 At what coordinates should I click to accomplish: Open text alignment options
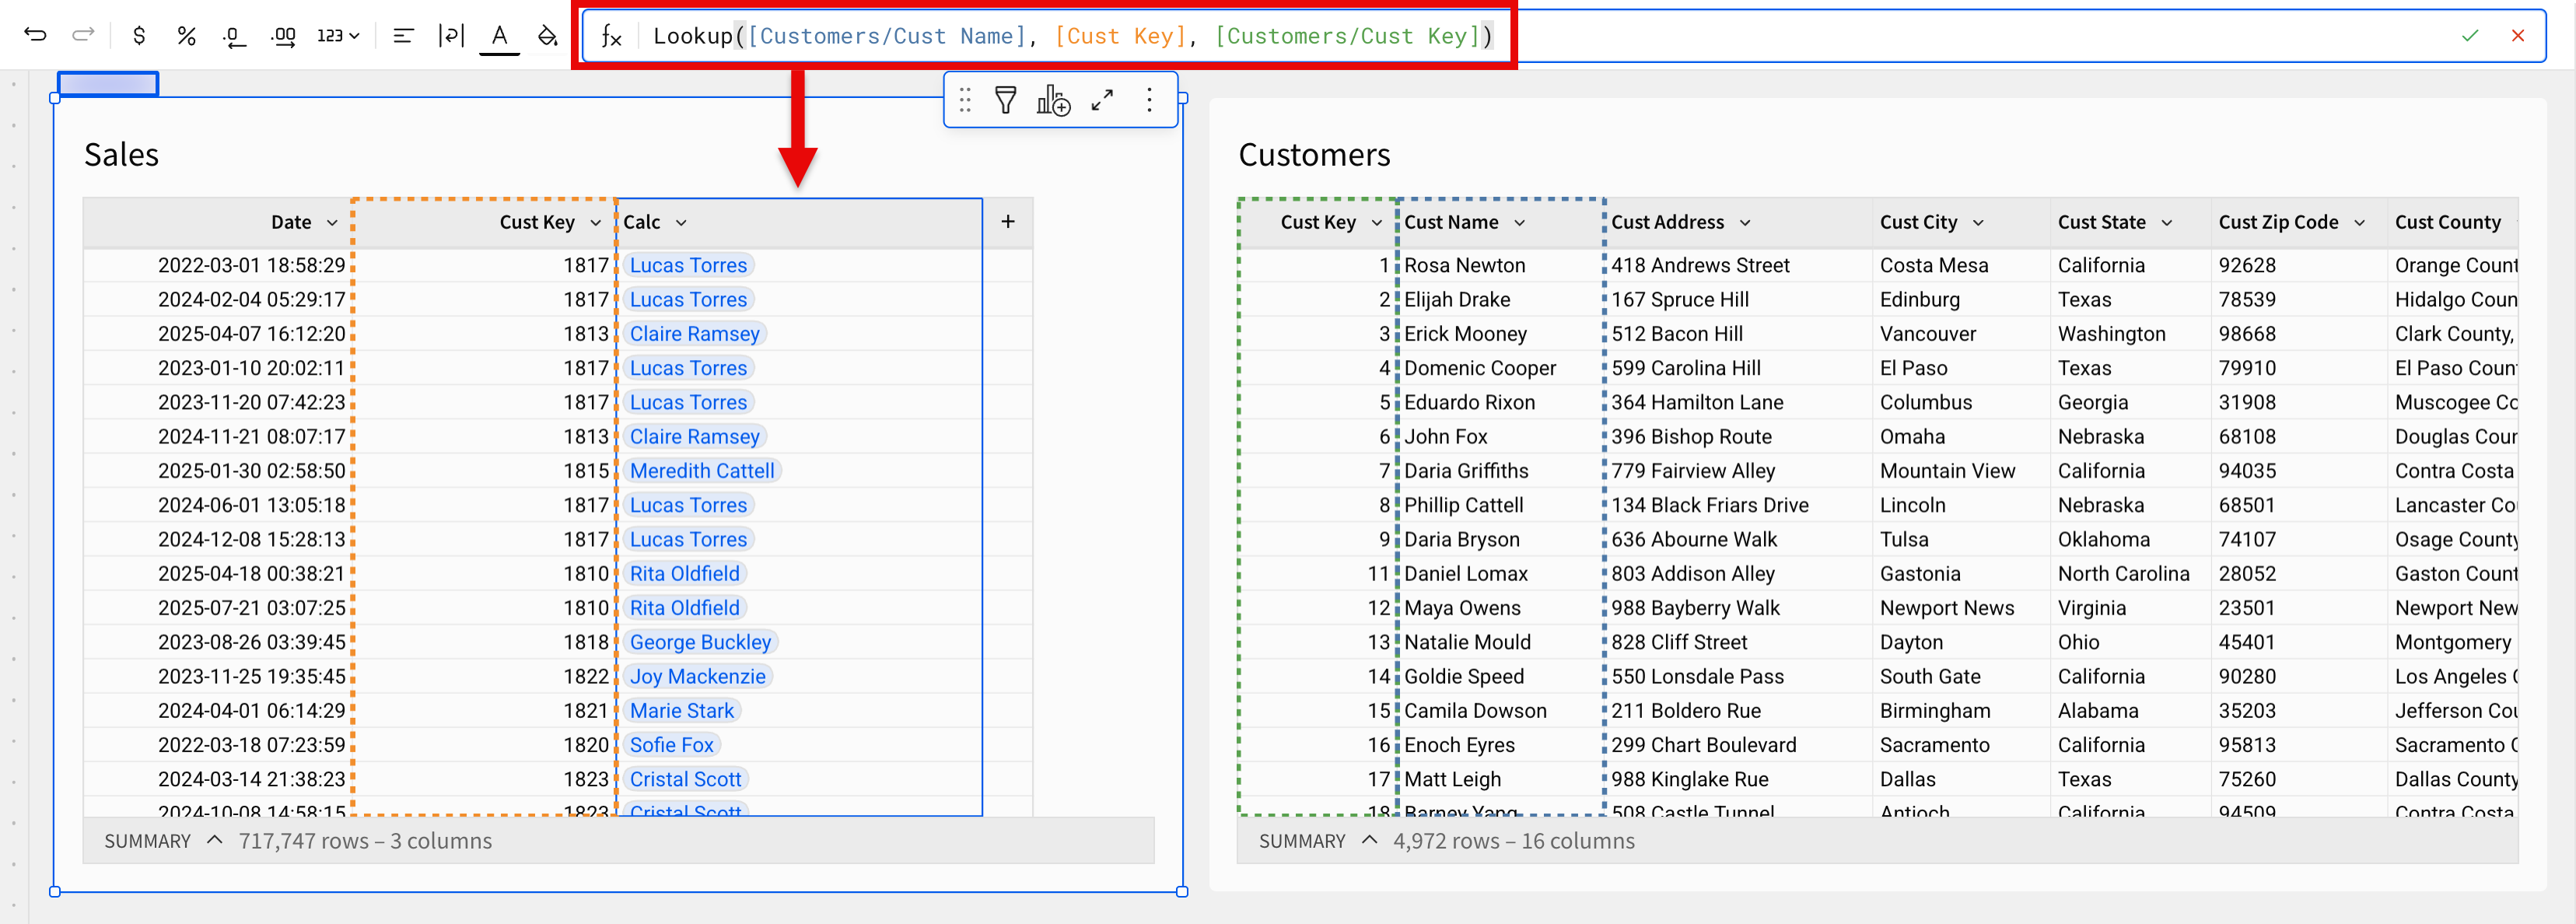(x=403, y=35)
